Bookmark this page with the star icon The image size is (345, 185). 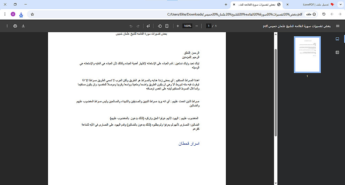pyautogui.click(x=32, y=14)
